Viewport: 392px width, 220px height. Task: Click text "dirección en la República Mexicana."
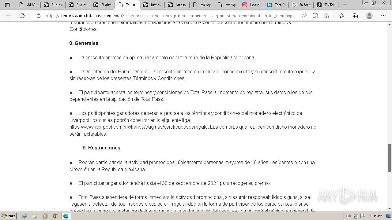[108, 170]
